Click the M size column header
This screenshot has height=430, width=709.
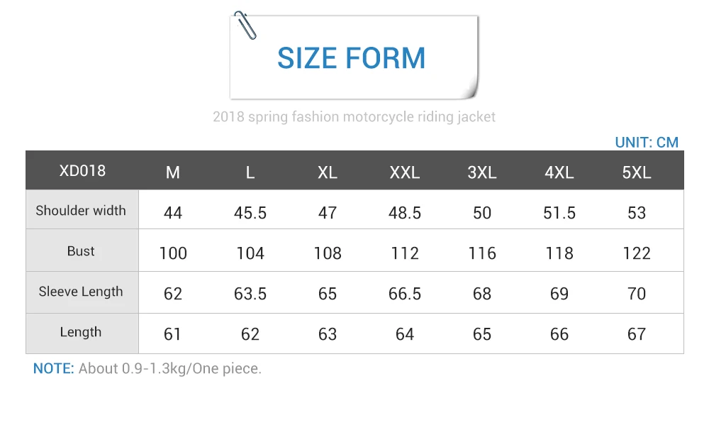pyautogui.click(x=173, y=172)
